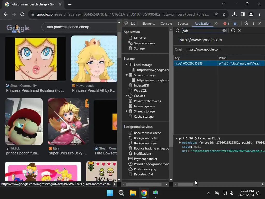Expand the metadata object in preview
Viewport: 265px width, 199px height.
[x=180, y=143]
